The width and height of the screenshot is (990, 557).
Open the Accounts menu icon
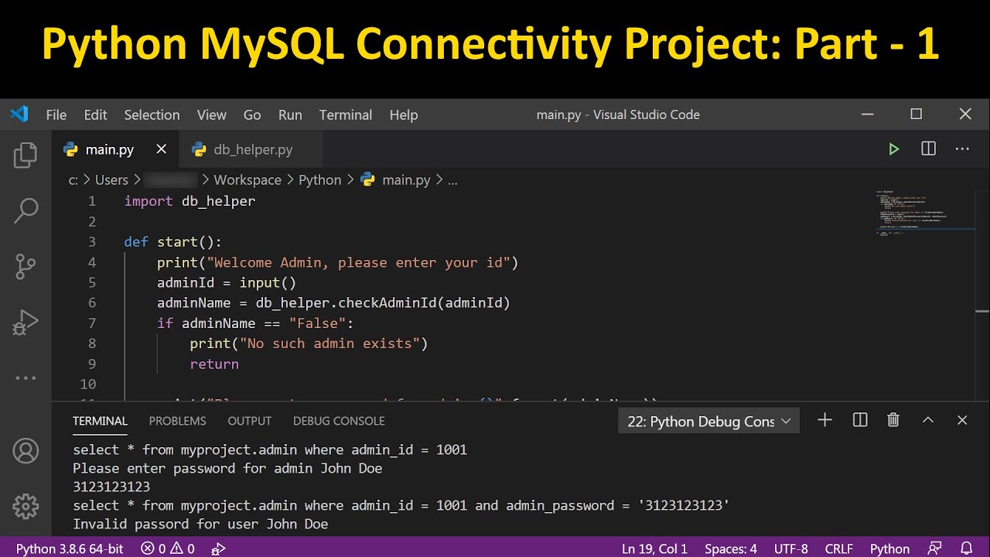pyautogui.click(x=26, y=450)
